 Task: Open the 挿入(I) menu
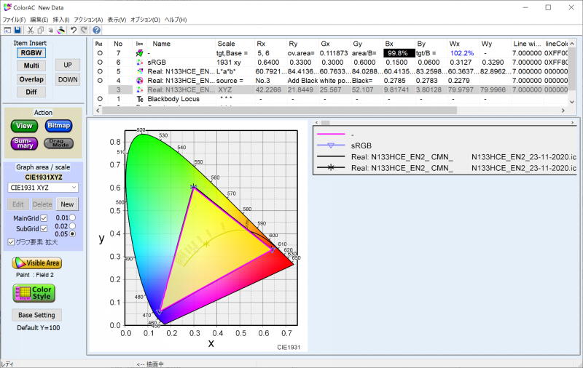61,20
